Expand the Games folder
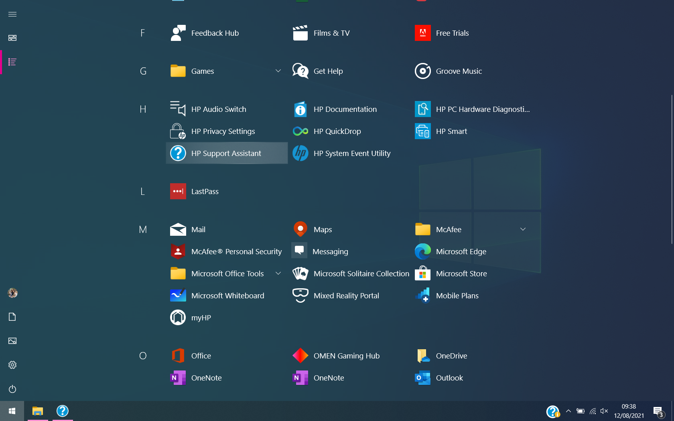The width and height of the screenshot is (674, 421). 227,71
